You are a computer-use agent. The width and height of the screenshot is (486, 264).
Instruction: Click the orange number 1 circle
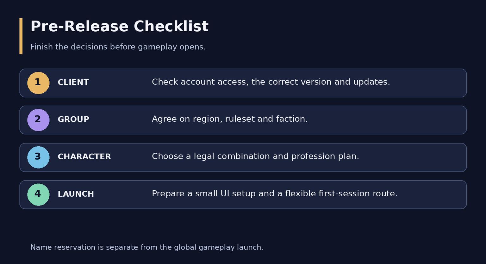click(38, 83)
